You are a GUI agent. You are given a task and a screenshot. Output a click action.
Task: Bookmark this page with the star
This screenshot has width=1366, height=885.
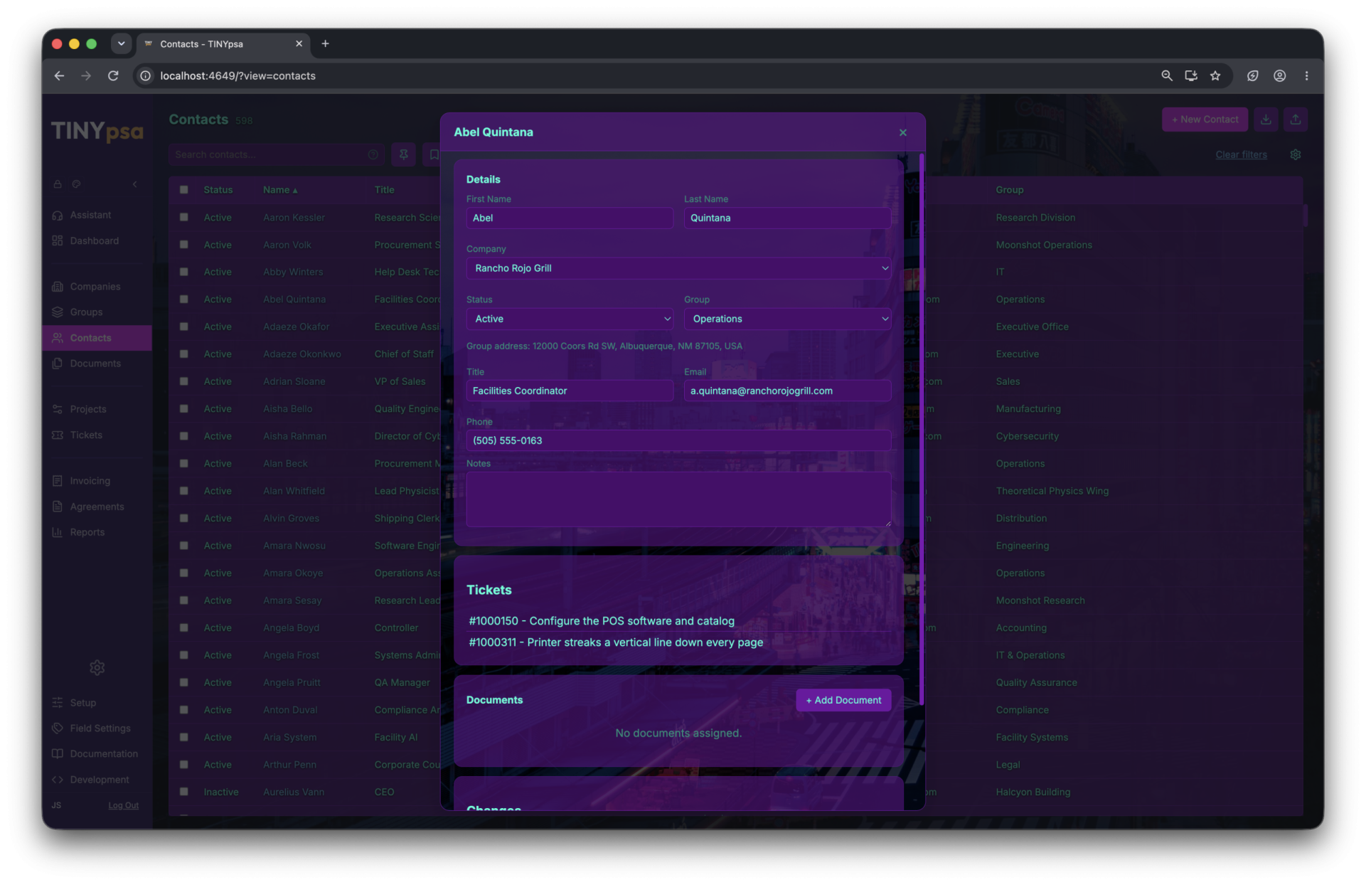(1215, 76)
